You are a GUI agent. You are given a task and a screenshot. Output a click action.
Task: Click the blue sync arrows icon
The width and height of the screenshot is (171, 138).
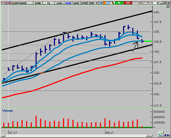pyautogui.click(x=108, y=3)
